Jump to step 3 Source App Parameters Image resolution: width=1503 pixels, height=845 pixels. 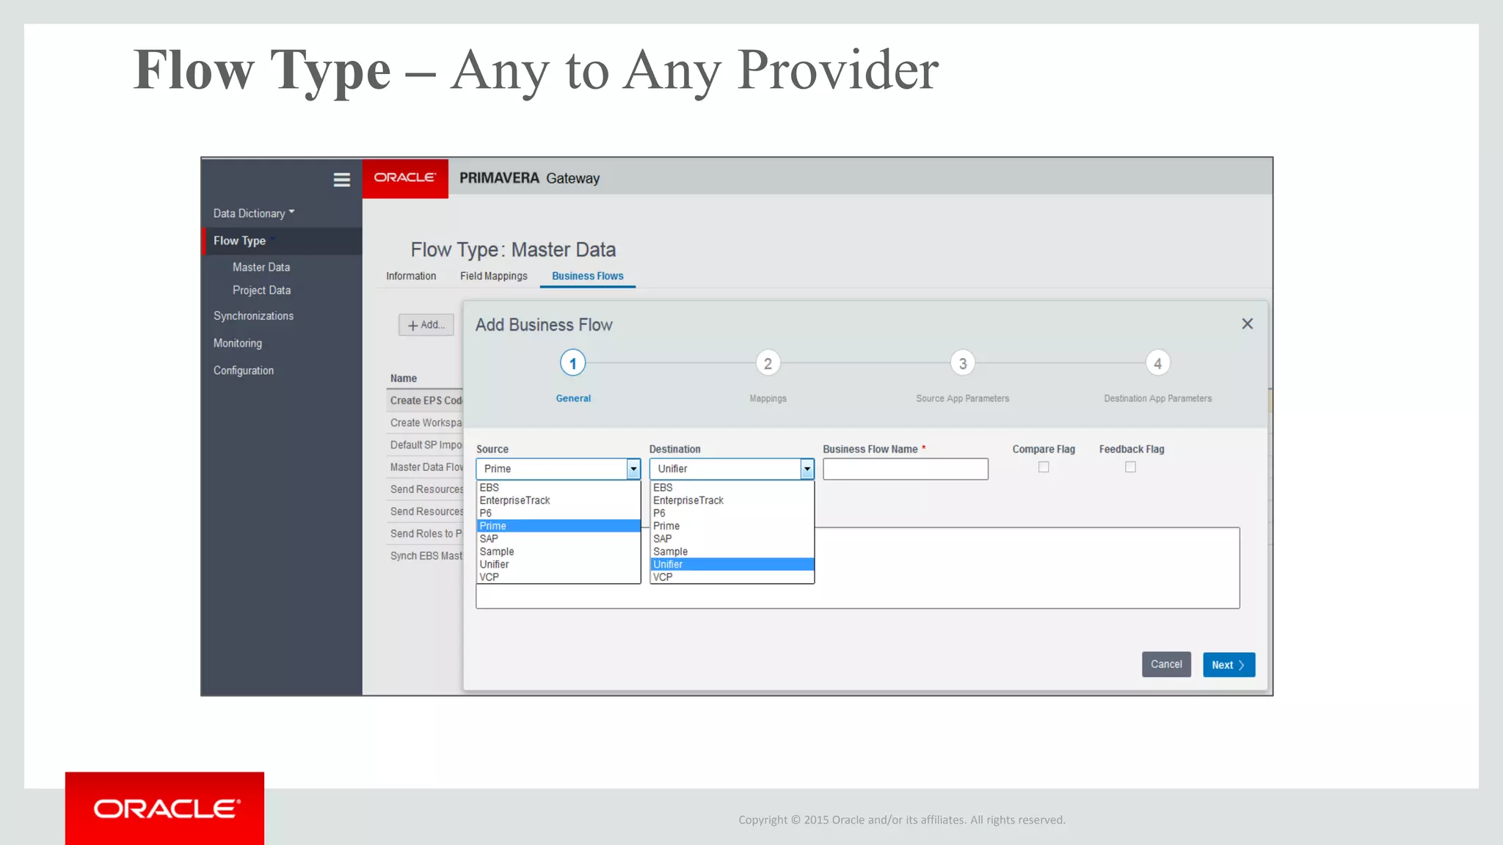pyautogui.click(x=963, y=363)
